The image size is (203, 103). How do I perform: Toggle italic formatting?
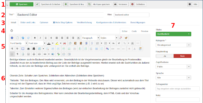coord(40,38)
